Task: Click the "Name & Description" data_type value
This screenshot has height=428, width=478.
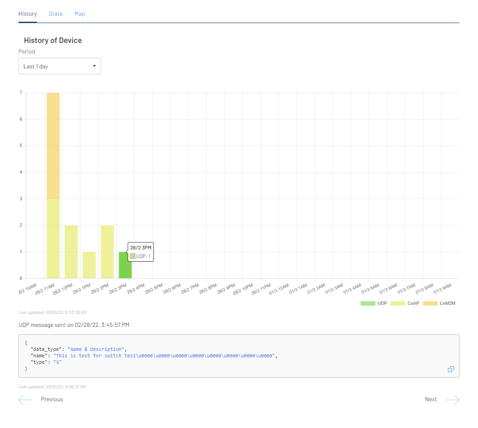Action: (x=96, y=350)
